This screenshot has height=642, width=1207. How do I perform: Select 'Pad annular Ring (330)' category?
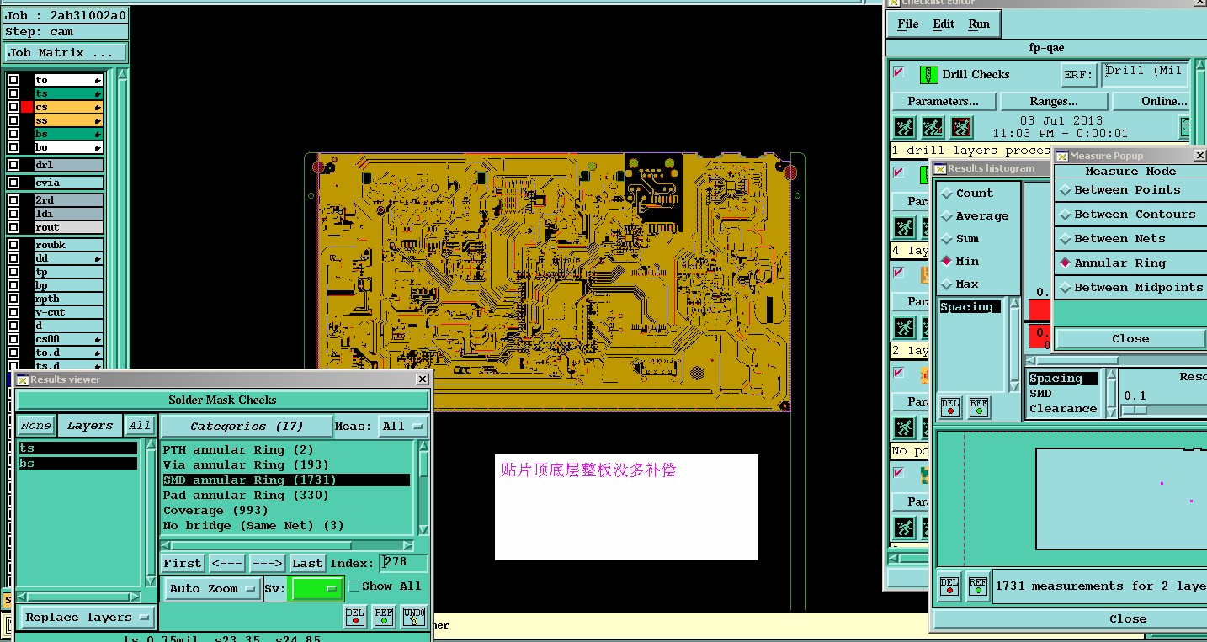click(x=286, y=495)
